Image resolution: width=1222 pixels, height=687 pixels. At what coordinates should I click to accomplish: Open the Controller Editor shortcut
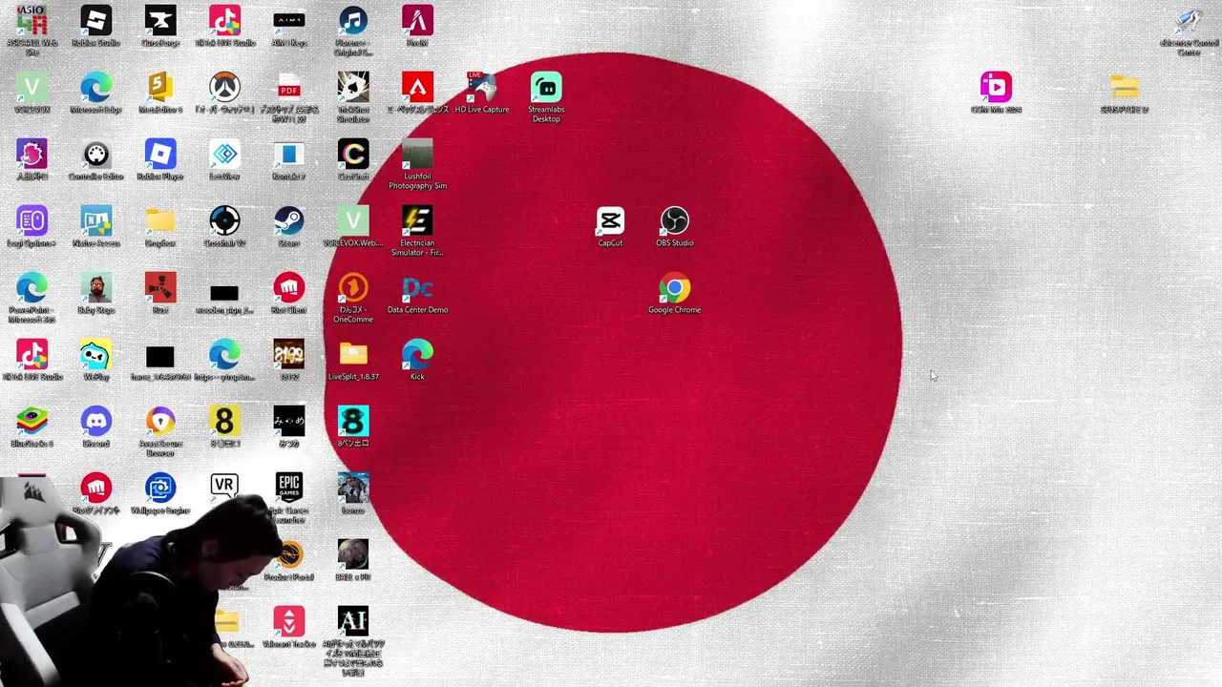click(x=95, y=155)
